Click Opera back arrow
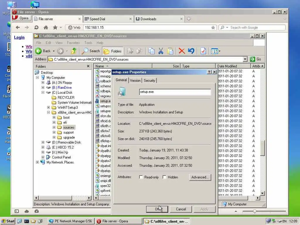Image resolution: width=300 pixels, height=225 pixels. 18,28
